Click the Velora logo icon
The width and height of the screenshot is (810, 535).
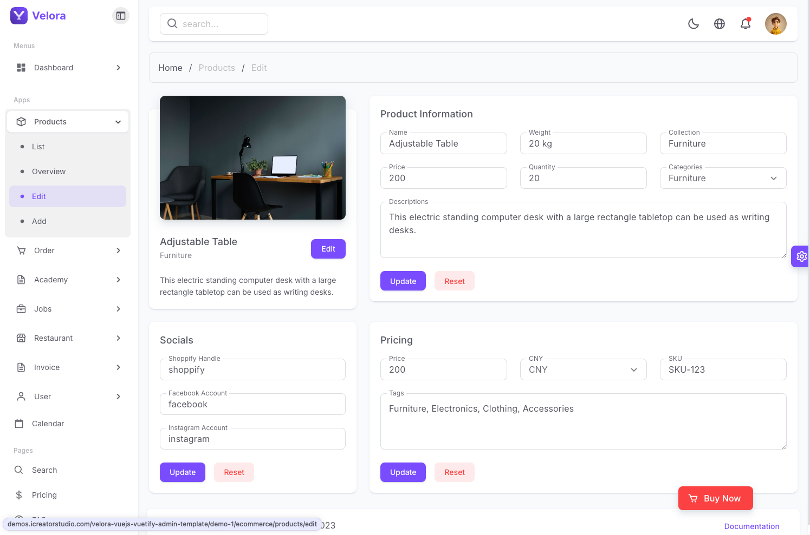click(x=19, y=16)
